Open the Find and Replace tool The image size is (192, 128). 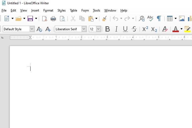click(x=142, y=18)
